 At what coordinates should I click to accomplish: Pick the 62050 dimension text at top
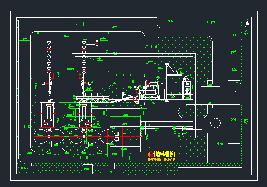114,27
